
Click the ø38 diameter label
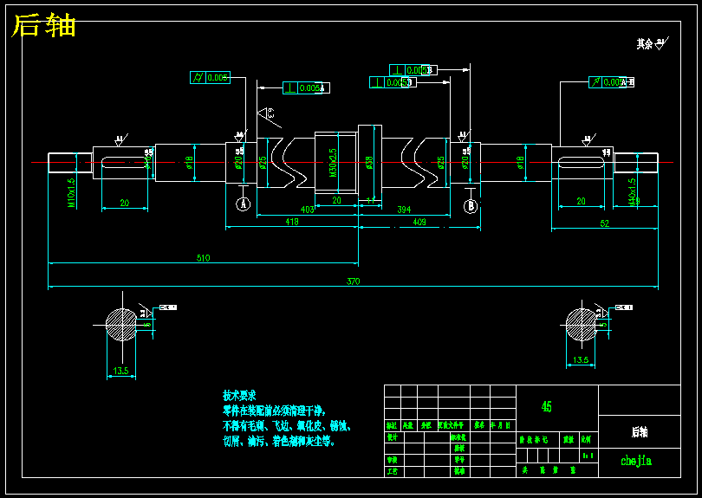tap(368, 163)
